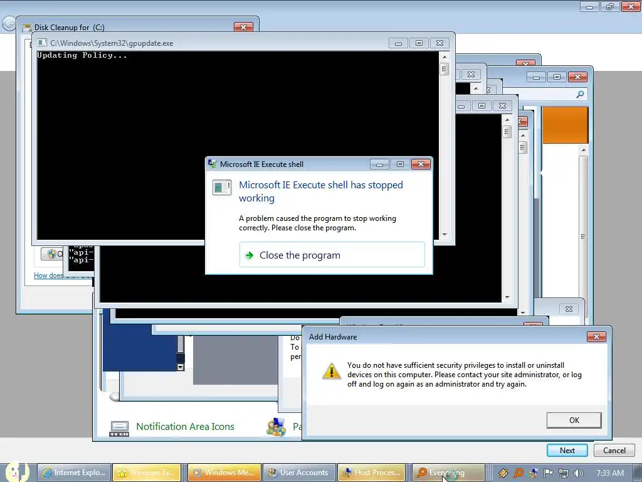
Task: Switch to Windows Media taskbar button
Action: (224, 473)
